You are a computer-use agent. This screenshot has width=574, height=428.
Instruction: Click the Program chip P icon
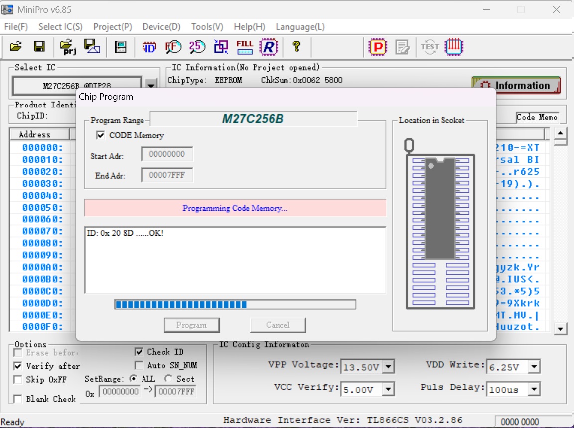pos(378,47)
